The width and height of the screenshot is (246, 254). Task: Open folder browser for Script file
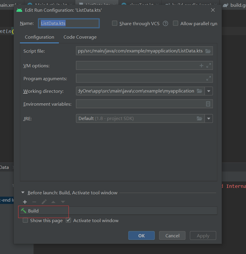click(208, 51)
